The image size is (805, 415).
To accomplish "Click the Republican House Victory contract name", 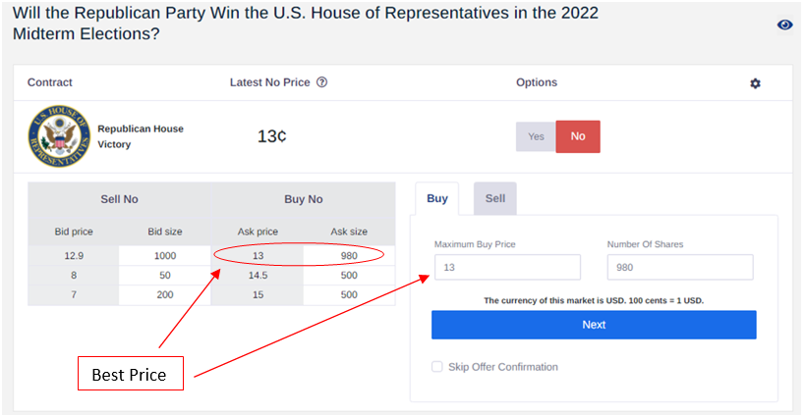I will (141, 136).
